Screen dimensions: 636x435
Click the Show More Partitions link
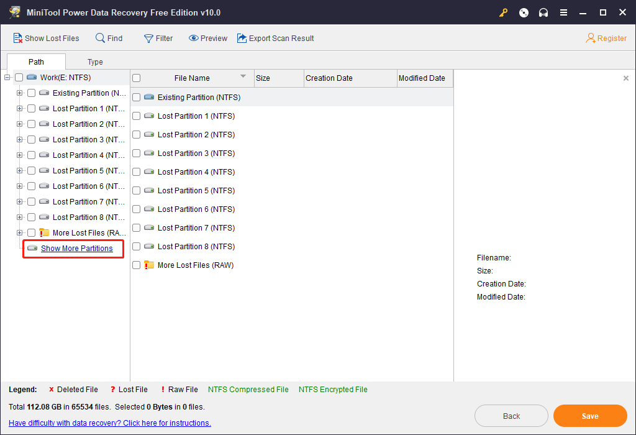point(77,249)
